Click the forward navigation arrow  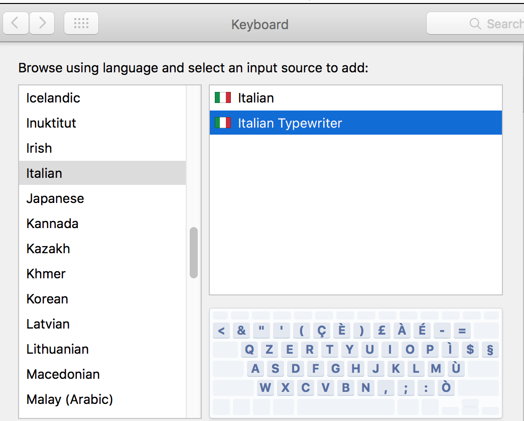coord(42,23)
